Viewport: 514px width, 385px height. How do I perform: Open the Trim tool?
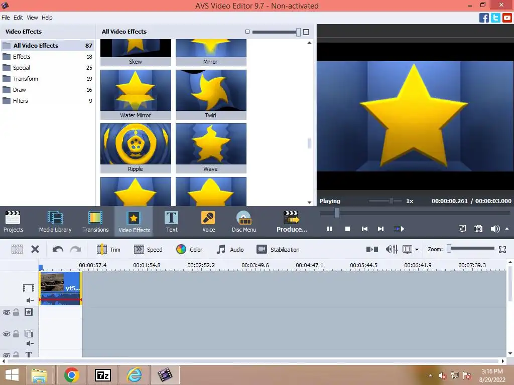coord(108,250)
